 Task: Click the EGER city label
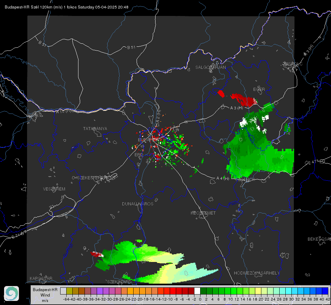coord(259,89)
